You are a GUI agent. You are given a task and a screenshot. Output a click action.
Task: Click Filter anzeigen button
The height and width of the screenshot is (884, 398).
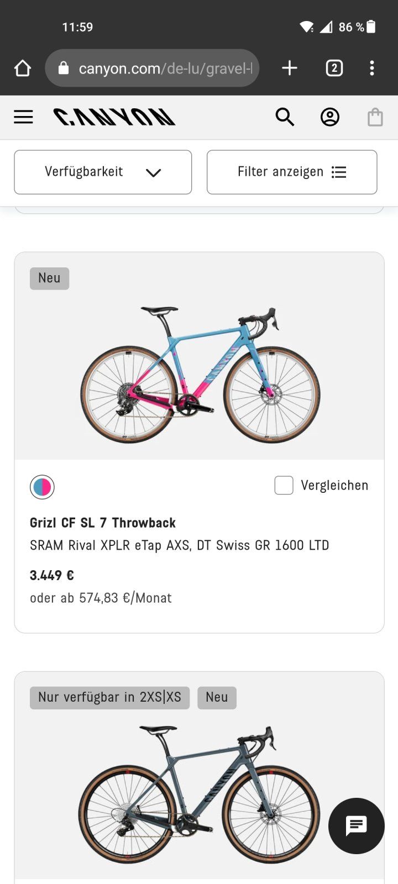click(292, 172)
